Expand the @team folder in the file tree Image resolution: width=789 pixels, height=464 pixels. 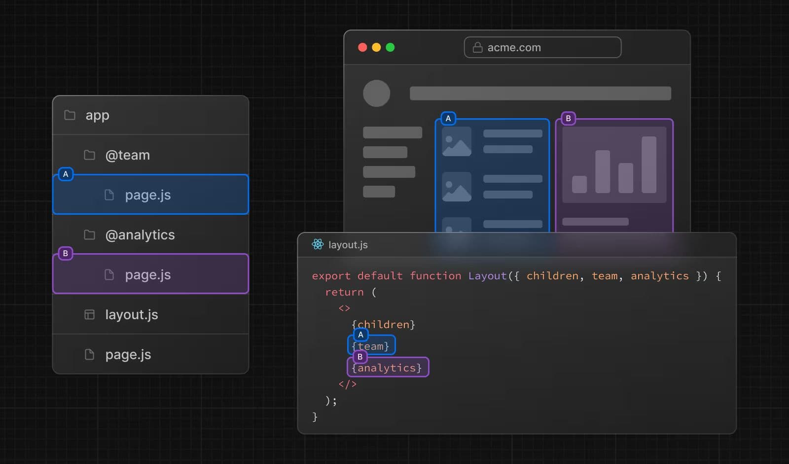coord(127,155)
